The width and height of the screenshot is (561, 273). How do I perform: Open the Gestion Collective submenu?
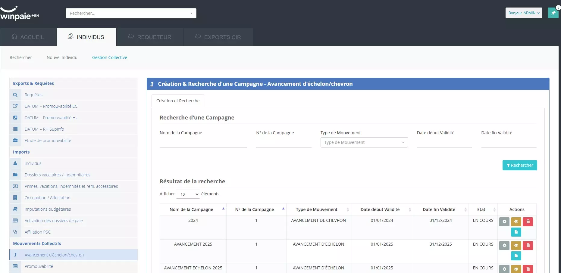click(110, 57)
